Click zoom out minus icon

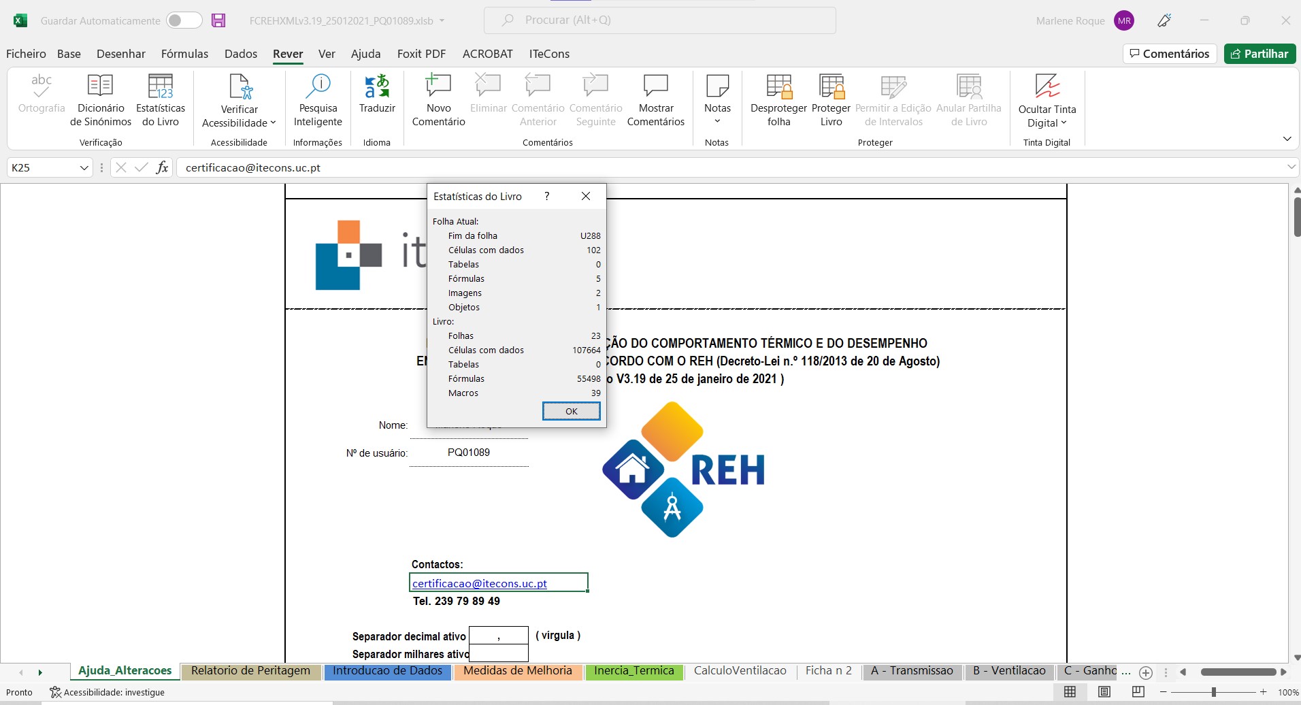1164,692
